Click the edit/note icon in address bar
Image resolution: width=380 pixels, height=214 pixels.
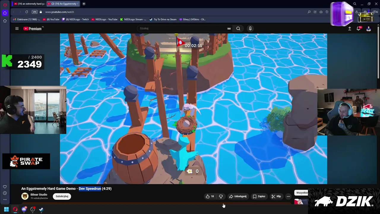tap(315, 12)
